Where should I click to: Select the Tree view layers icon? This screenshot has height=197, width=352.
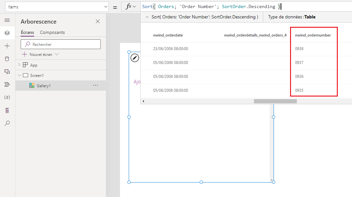point(7,33)
